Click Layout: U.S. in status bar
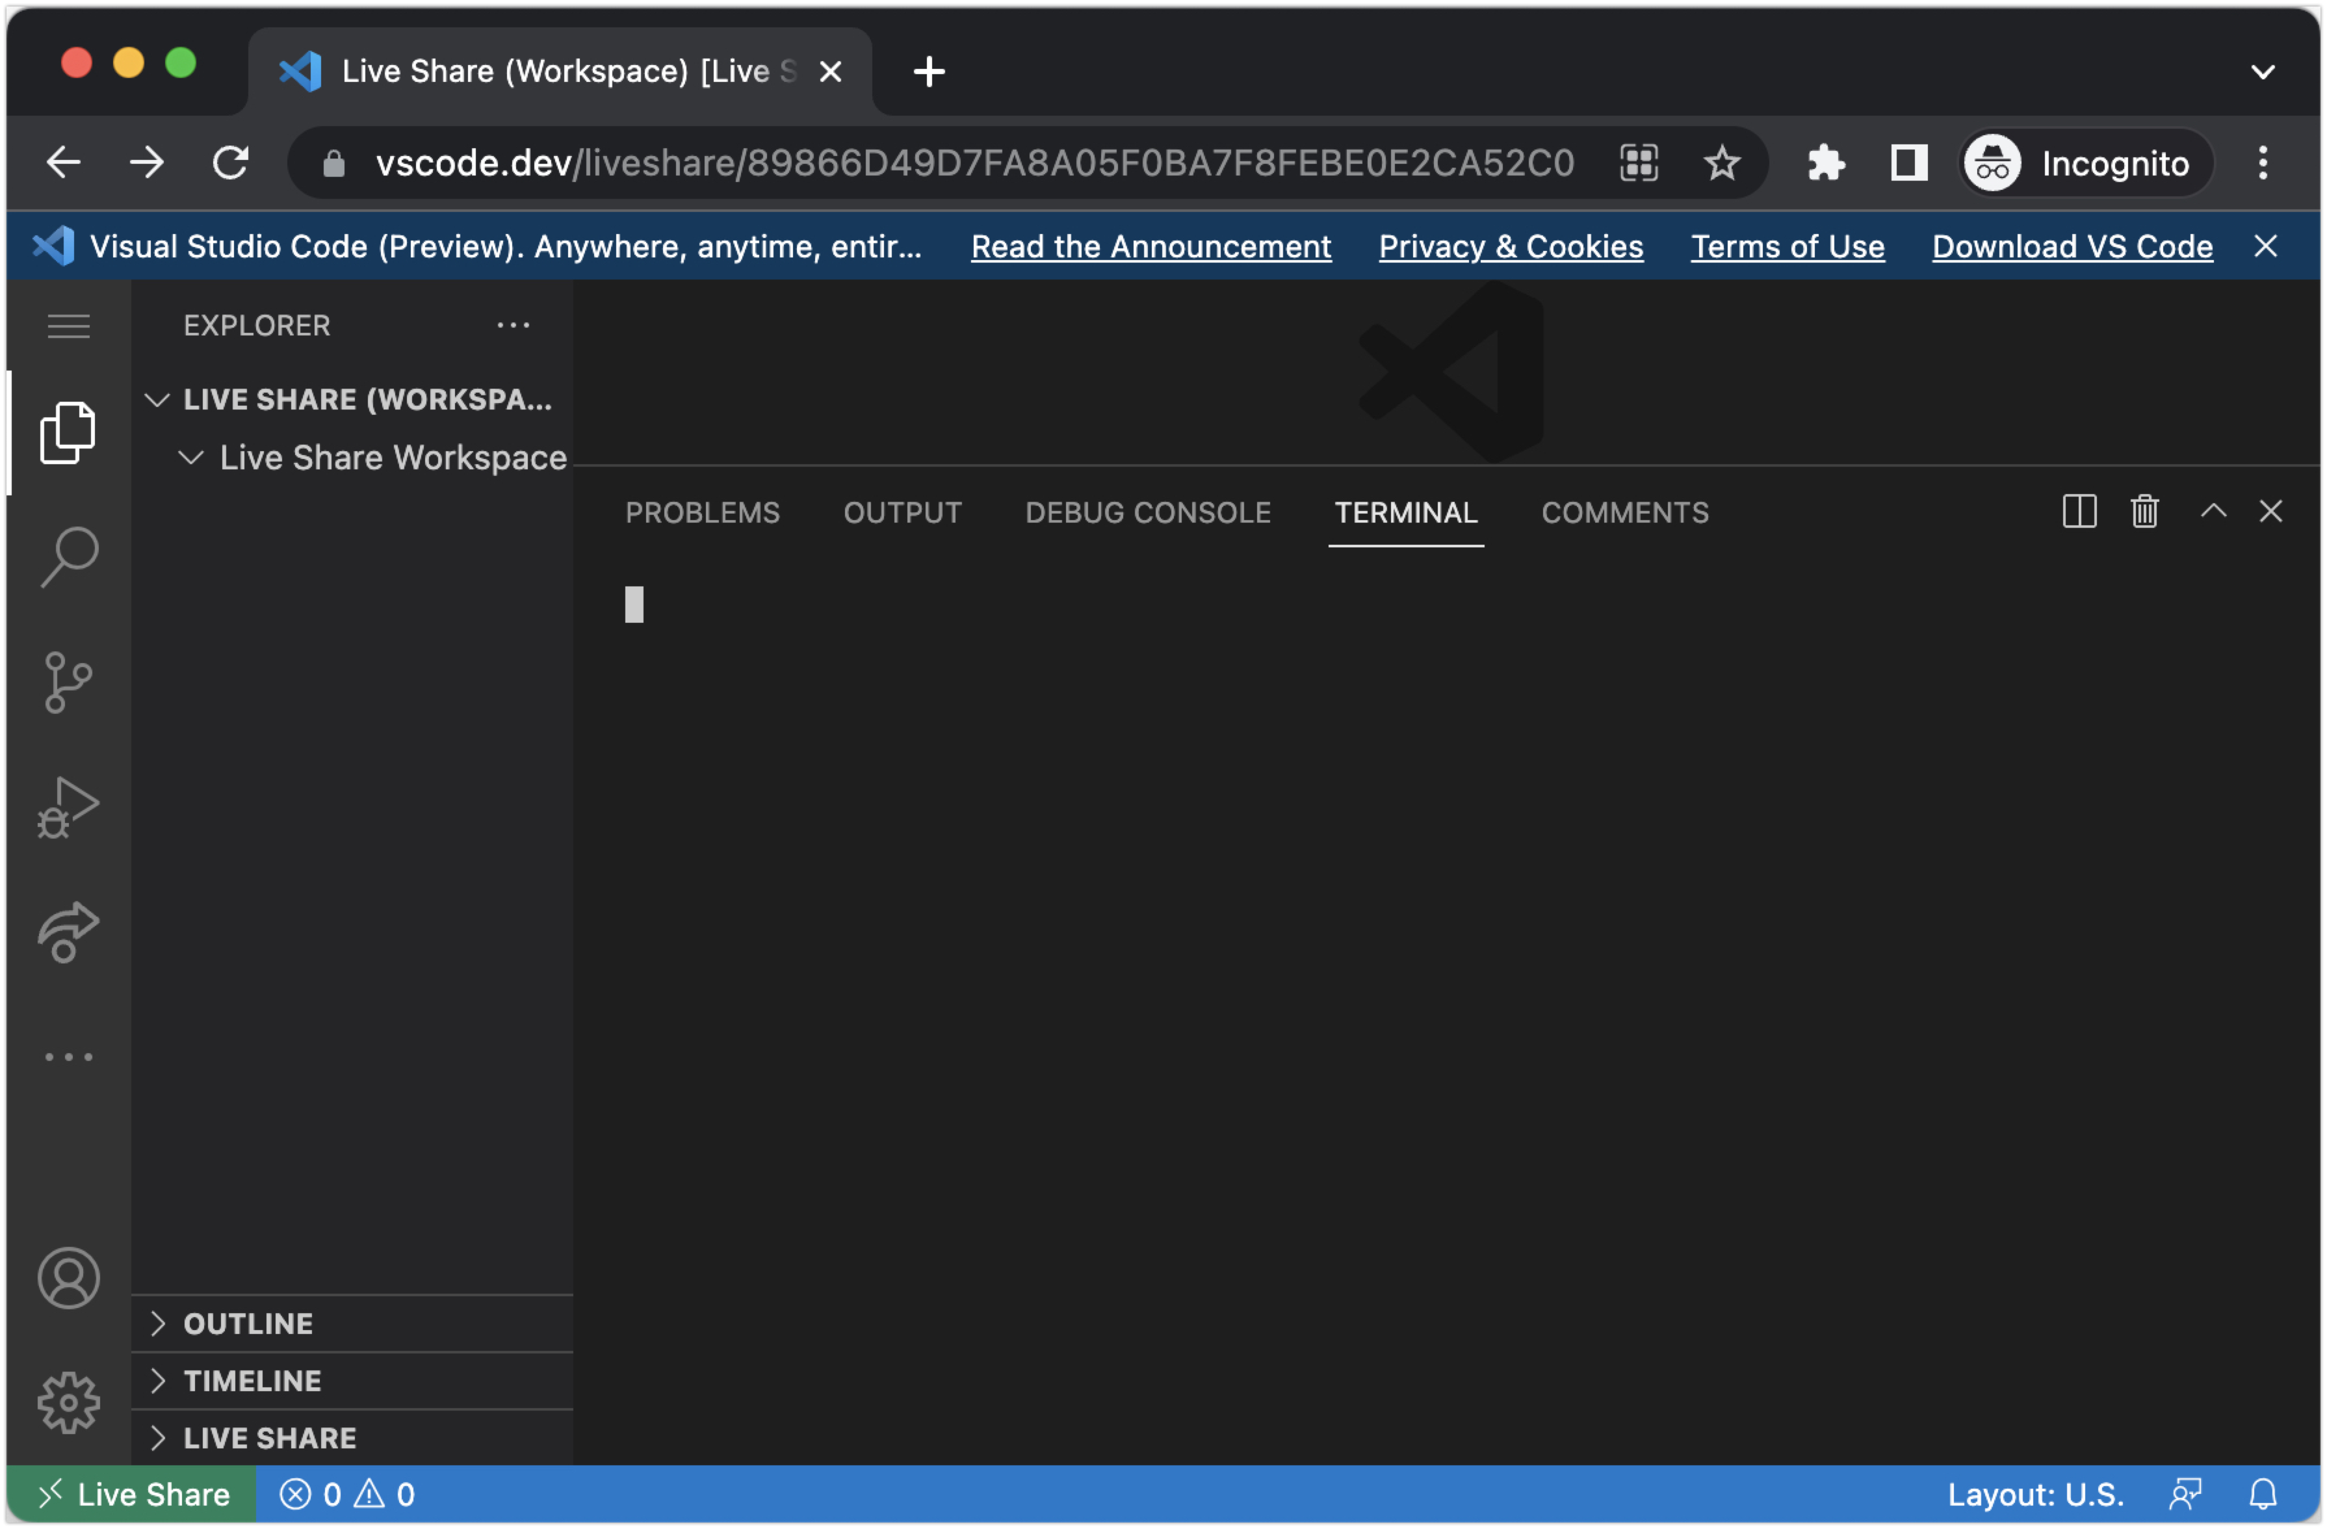The height and width of the screenshot is (1529, 2327). (x=2036, y=1495)
